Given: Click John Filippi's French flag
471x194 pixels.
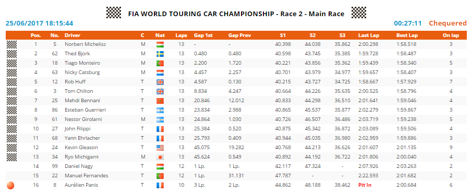Looking at the screenshot, I should 160,129.
